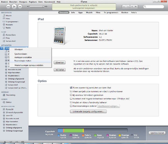Switch to the Foto's tab
The image size is (168, 144).
pos(134,13)
